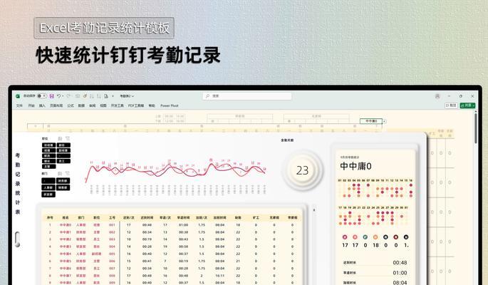
Task: Open the 文件 menu tab
Action: (19, 105)
